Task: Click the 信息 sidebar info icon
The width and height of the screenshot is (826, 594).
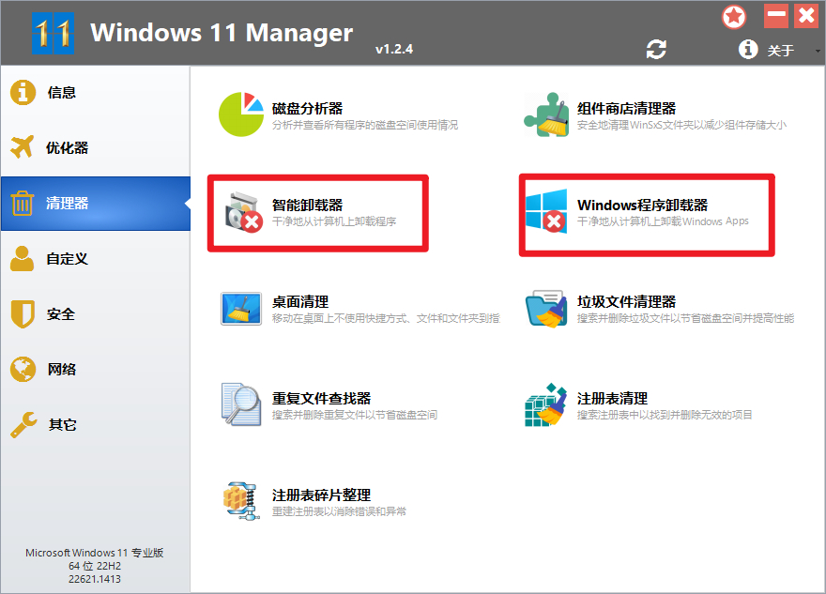Action: [23, 93]
